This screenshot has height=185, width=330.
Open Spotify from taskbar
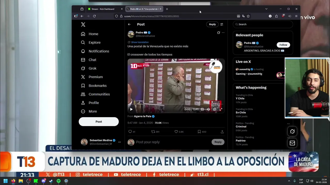59,181
